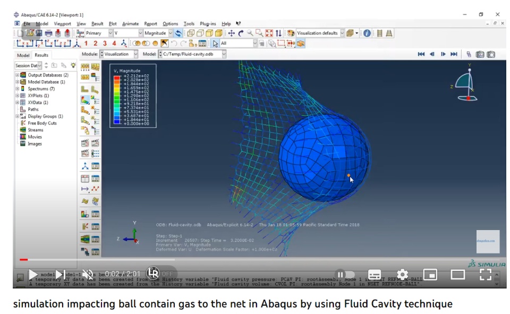Apply custom view number 3
510x314 pixels.
[105, 43]
